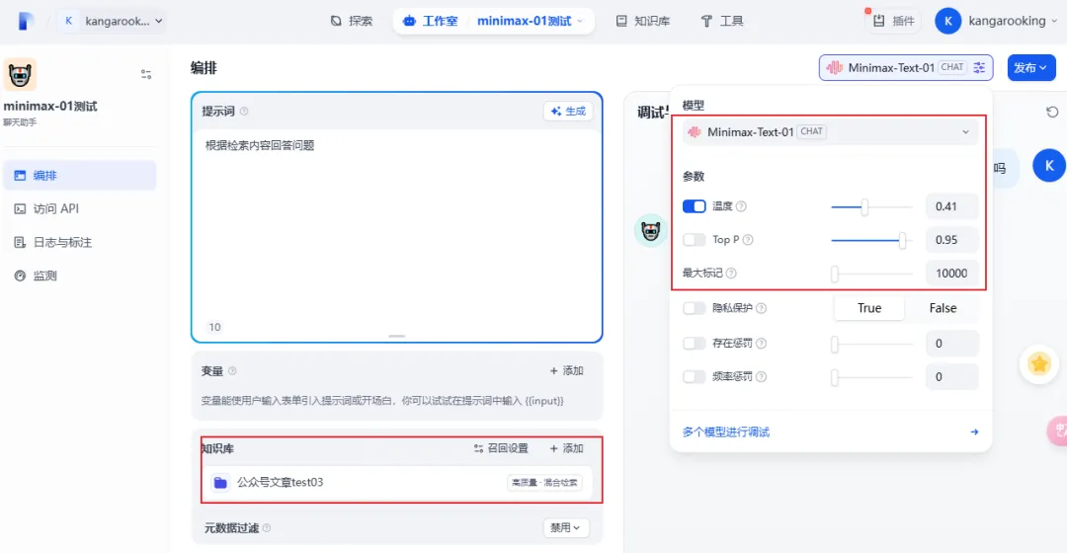Open the Minimax-Text-01 model selector dropdown
Viewport: 1067px width, 553px height.
click(x=830, y=132)
